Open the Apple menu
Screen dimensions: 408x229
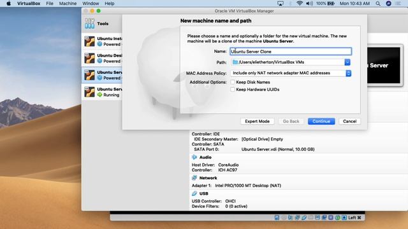[x=8, y=3]
